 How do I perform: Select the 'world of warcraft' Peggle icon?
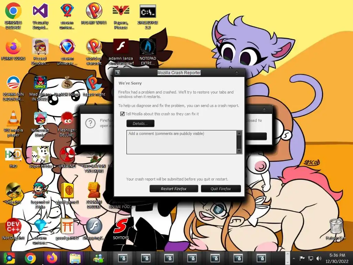coord(94,52)
